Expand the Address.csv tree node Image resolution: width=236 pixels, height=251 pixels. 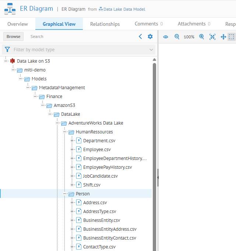tap(72, 203)
